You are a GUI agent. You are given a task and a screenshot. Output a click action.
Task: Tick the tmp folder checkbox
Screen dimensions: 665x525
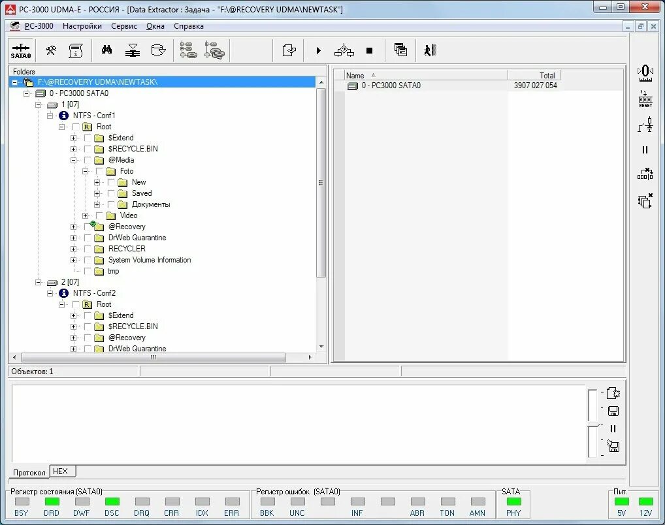pos(88,271)
